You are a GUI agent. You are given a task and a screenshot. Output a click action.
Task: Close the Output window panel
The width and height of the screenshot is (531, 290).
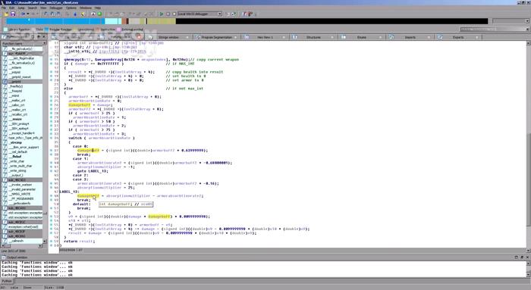pos(527,257)
